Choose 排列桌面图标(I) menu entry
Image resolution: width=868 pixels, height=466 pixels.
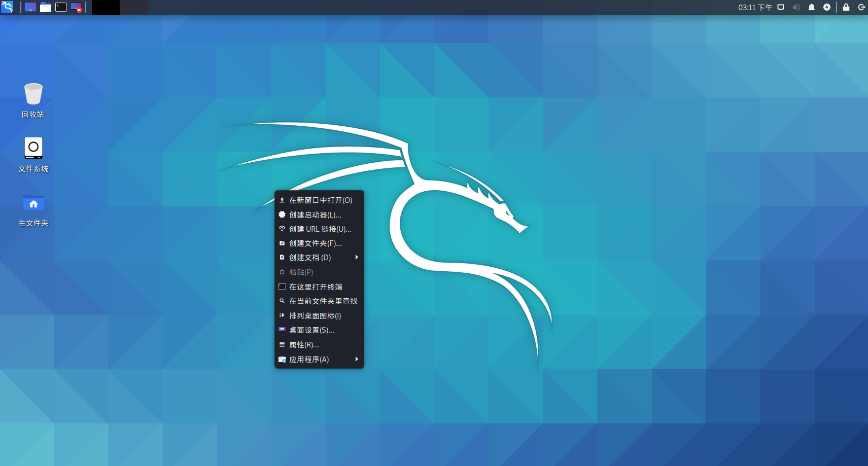pos(319,316)
